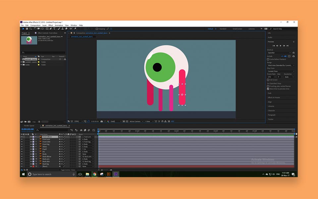This screenshot has width=318, height=199.
Task: Uncheck Move time to preview time
Action: tap(268, 89)
